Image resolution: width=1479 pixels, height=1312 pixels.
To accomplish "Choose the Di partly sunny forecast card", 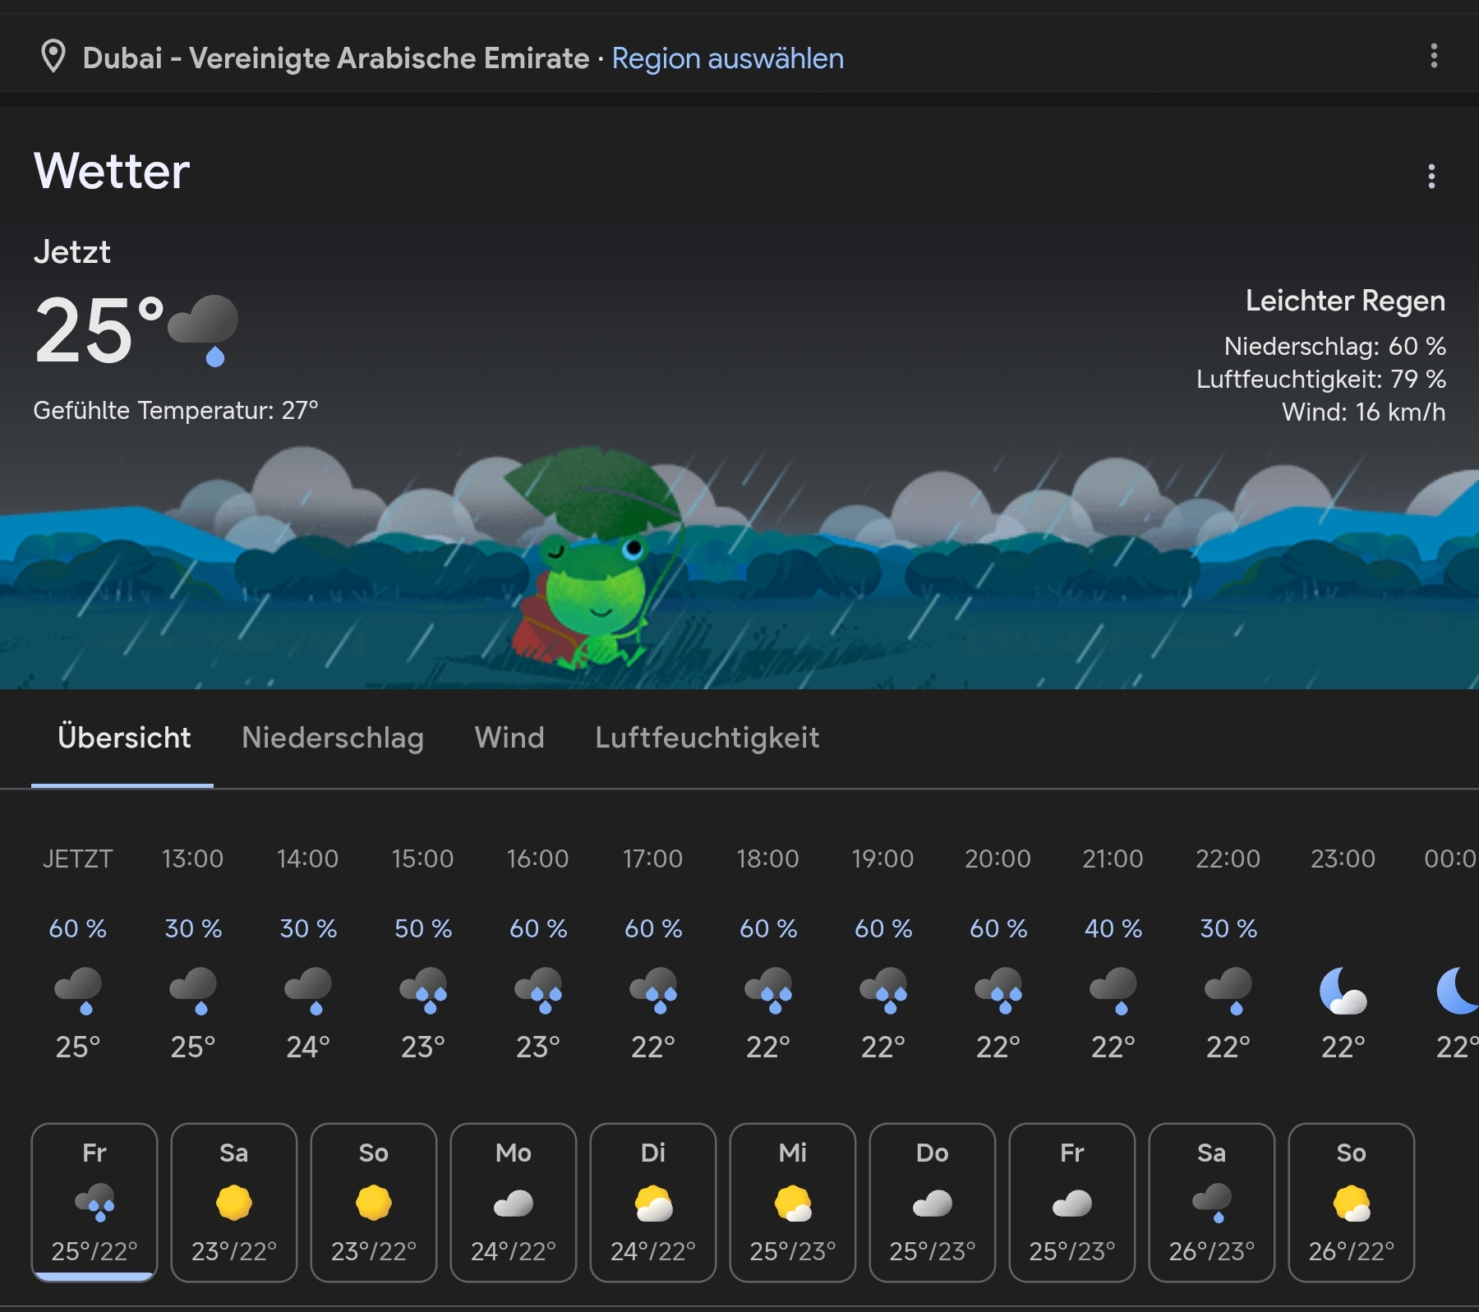I will pos(653,1202).
